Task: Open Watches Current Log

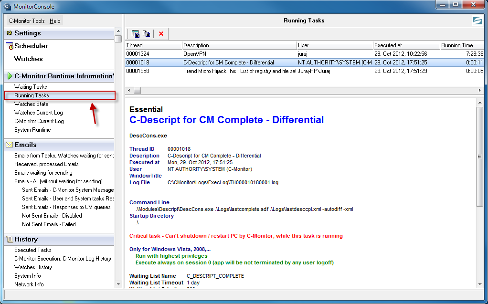Action: (38, 113)
